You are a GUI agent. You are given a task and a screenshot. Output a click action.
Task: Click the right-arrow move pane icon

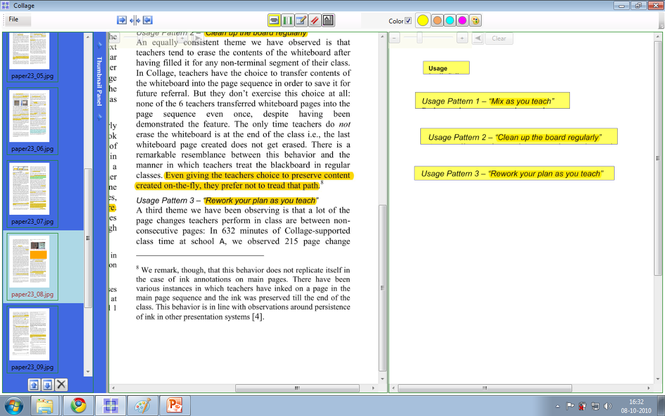(122, 20)
